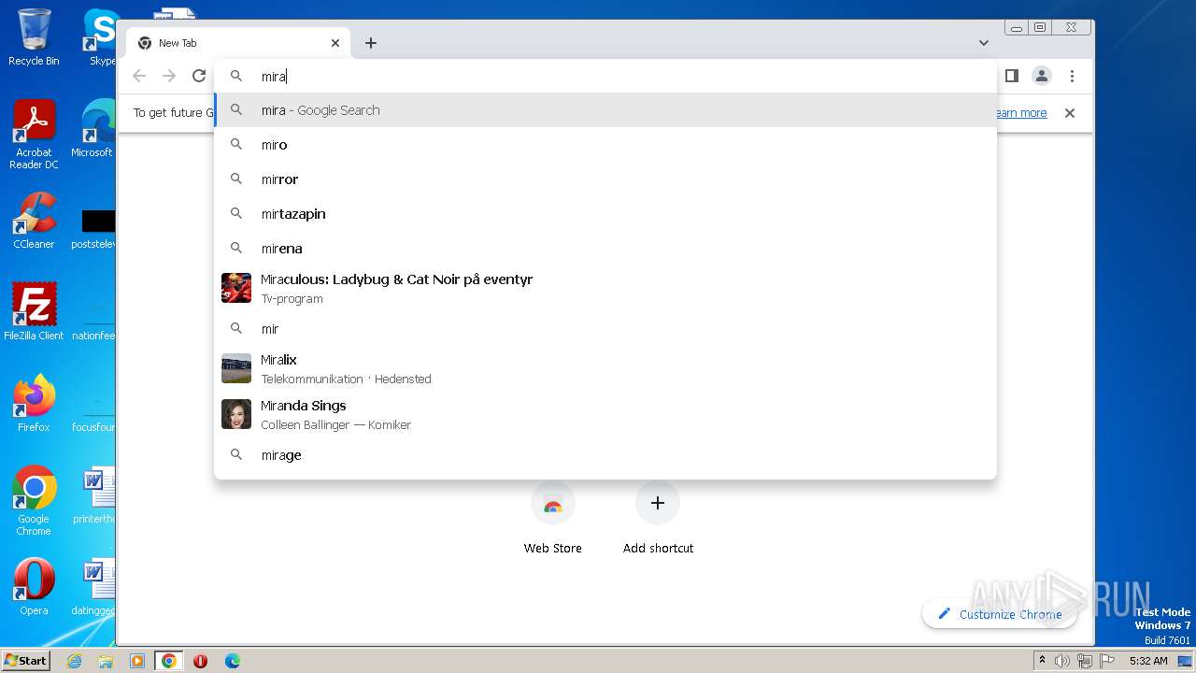This screenshot has height=673, width=1196.
Task: Launch Opera desktop shortcut
Action: click(34, 587)
